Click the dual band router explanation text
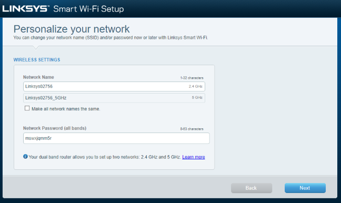Viewport: 341px width, 203px height. (x=105, y=157)
